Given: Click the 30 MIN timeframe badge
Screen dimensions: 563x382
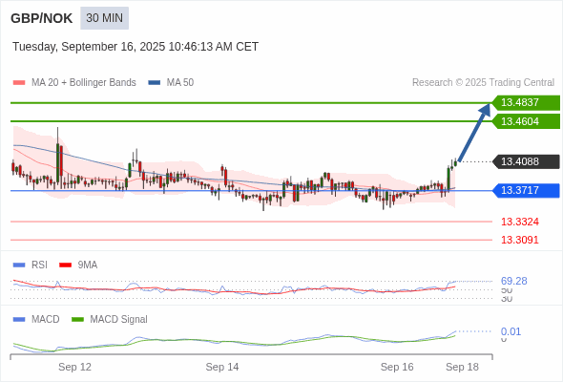Looking at the screenshot, I should click(104, 18).
